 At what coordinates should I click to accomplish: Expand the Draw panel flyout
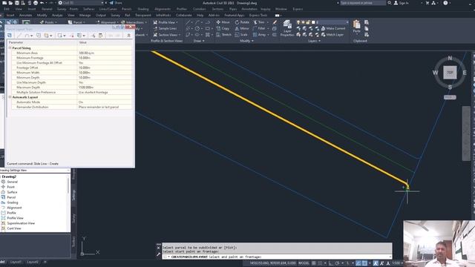pos(199,41)
